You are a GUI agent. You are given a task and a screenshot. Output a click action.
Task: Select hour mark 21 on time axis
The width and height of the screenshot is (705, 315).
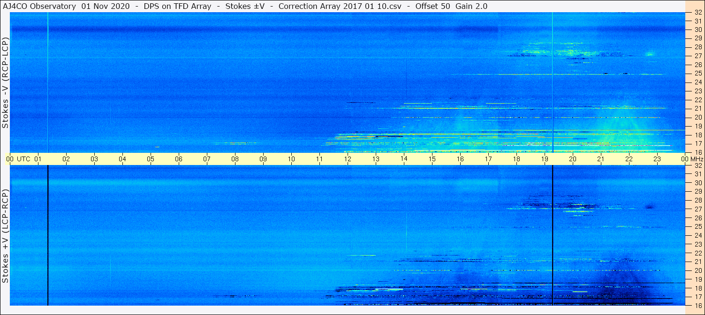(x=601, y=159)
